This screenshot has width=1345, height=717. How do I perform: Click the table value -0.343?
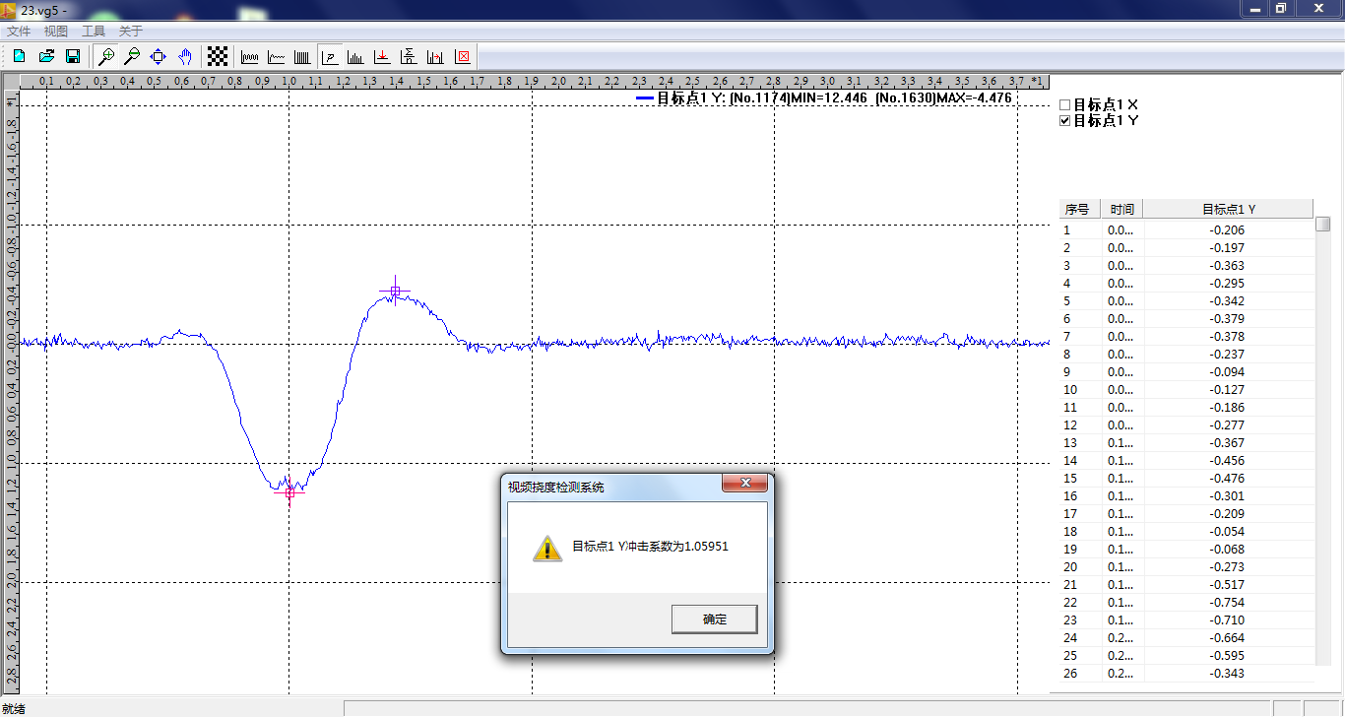pos(1229,674)
